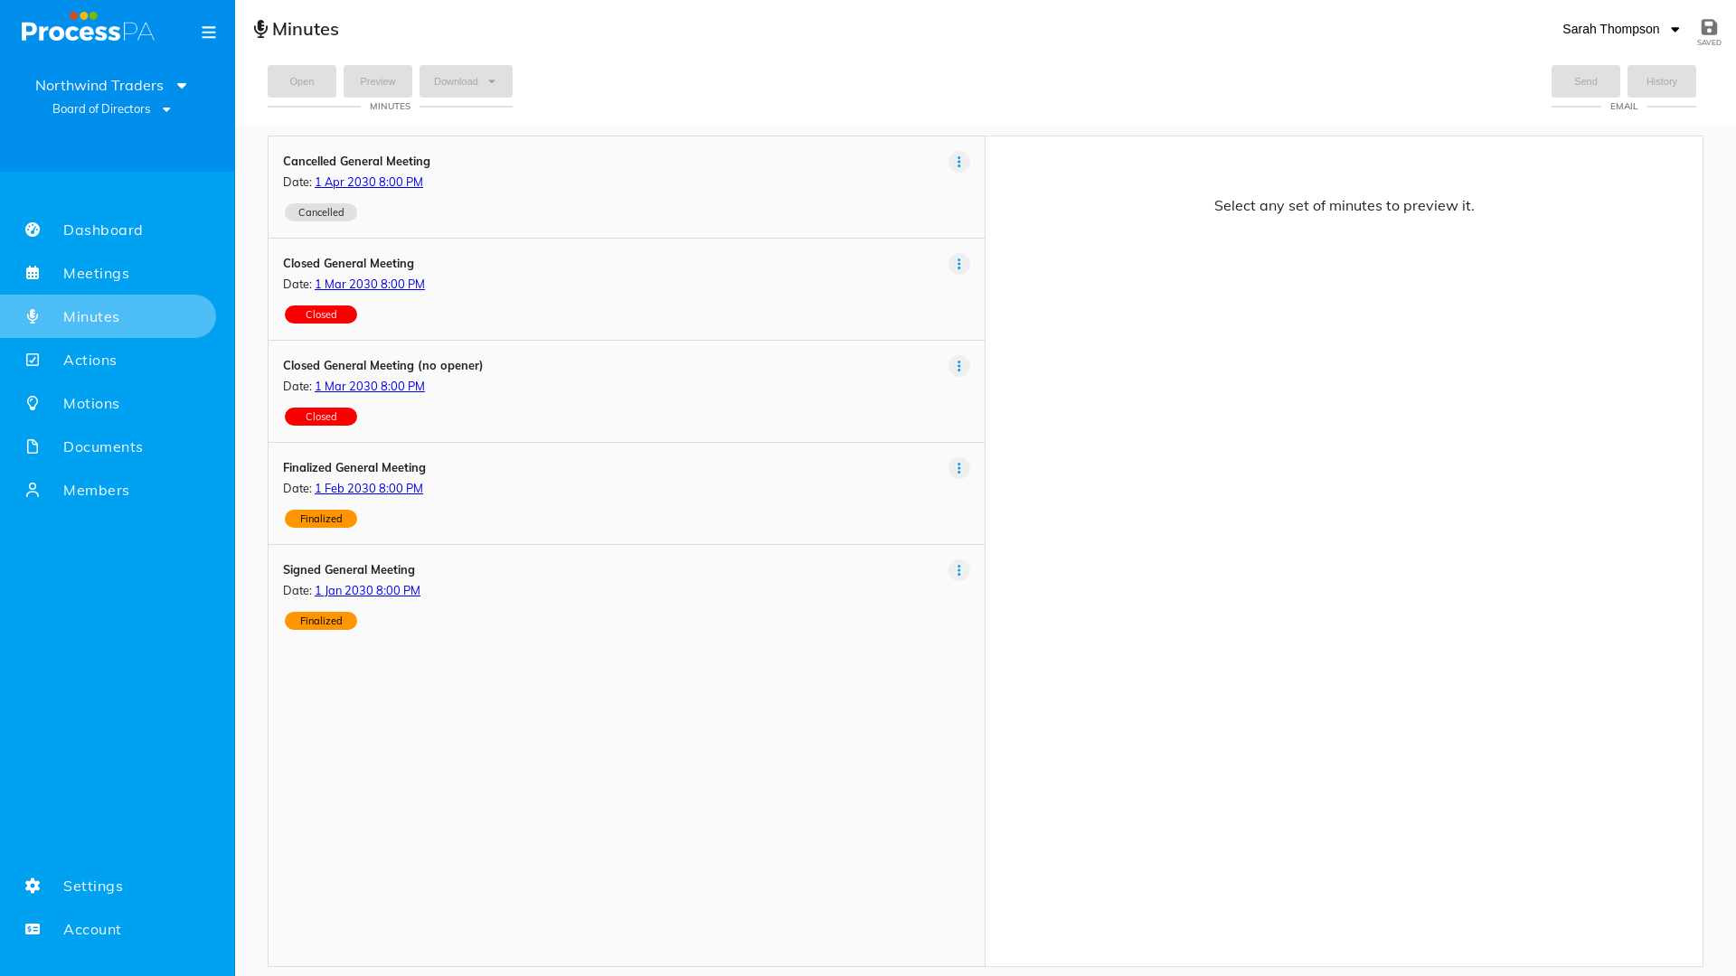
Task: Open Account in sidebar
Action: (x=108, y=929)
